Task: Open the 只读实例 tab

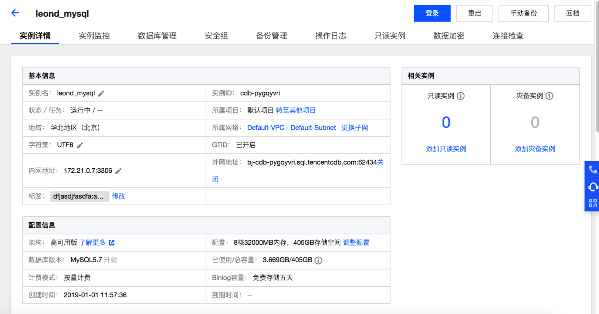Action: point(390,36)
